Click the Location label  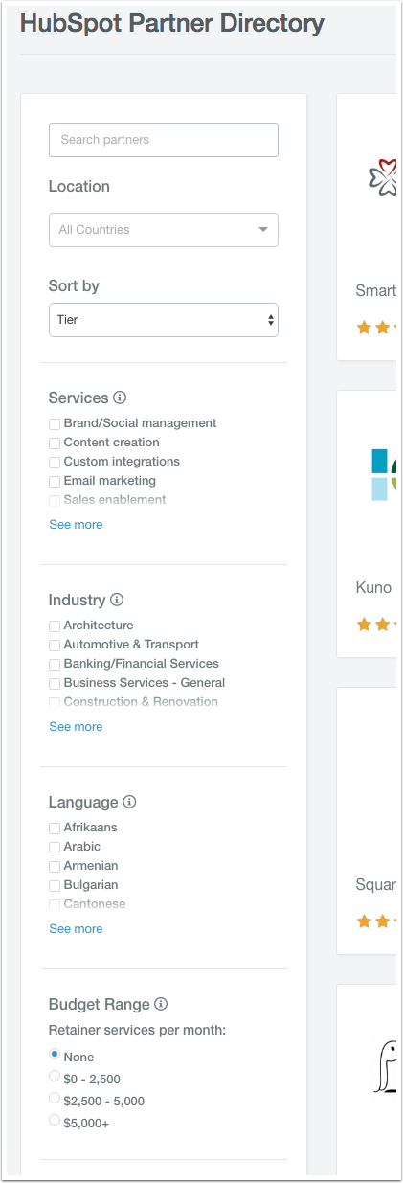[x=79, y=187]
